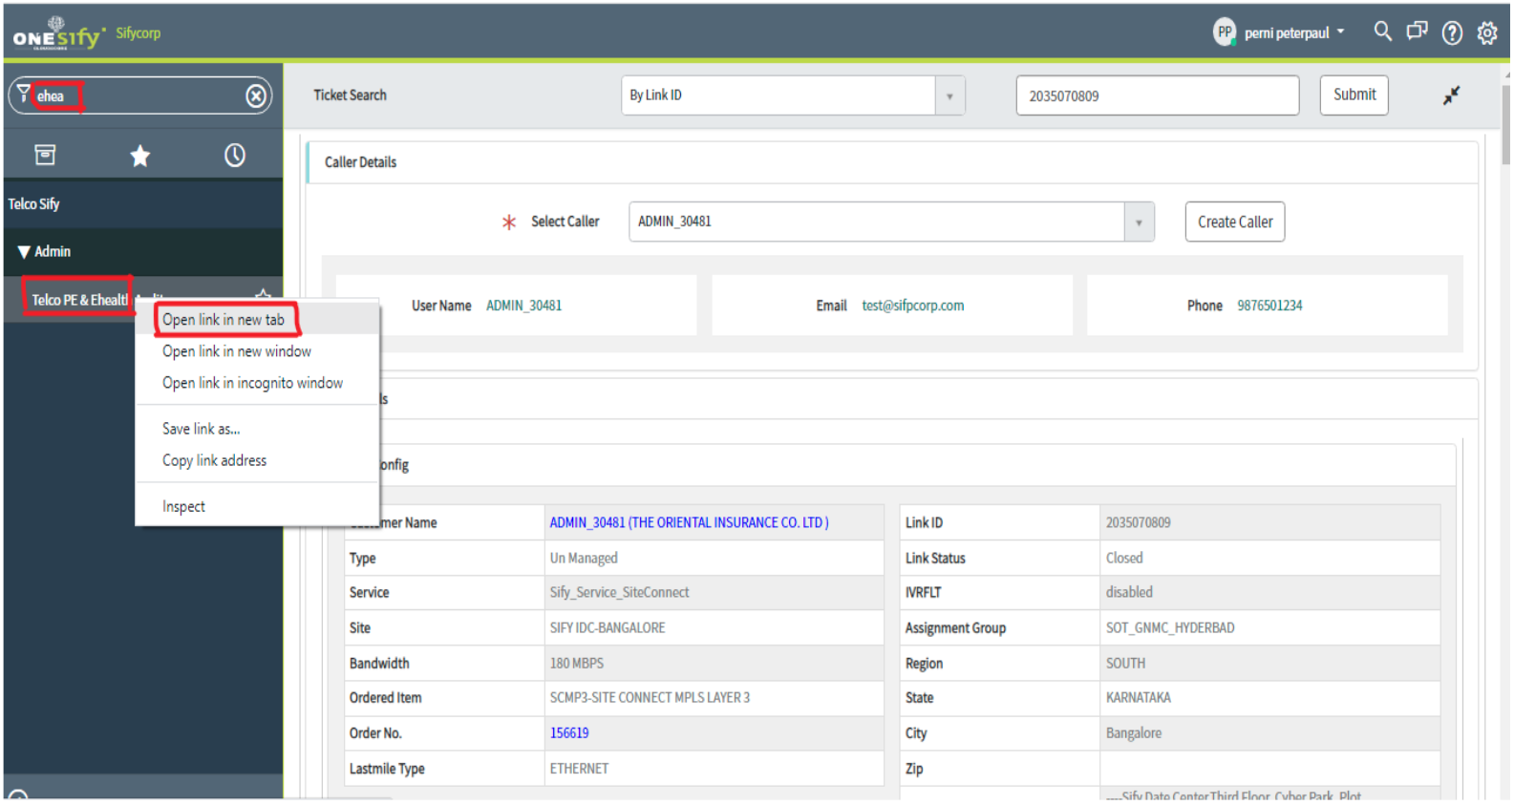Image resolution: width=1514 pixels, height=805 pixels.
Task: Click the Submit button
Action: pyautogui.click(x=1354, y=95)
